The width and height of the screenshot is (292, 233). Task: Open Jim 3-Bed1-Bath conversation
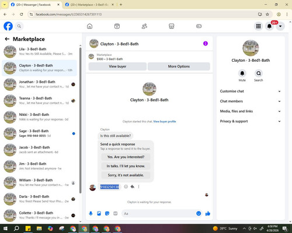coord(40,166)
